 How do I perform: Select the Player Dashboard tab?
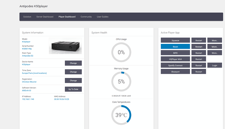tap(67, 17)
